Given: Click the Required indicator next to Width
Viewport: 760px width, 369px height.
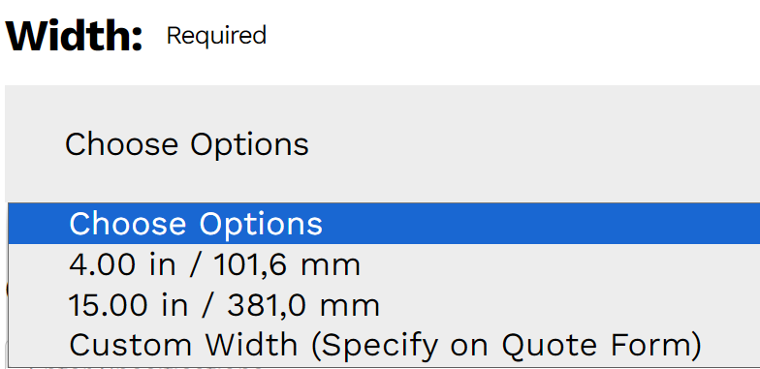Looking at the screenshot, I should [216, 35].
